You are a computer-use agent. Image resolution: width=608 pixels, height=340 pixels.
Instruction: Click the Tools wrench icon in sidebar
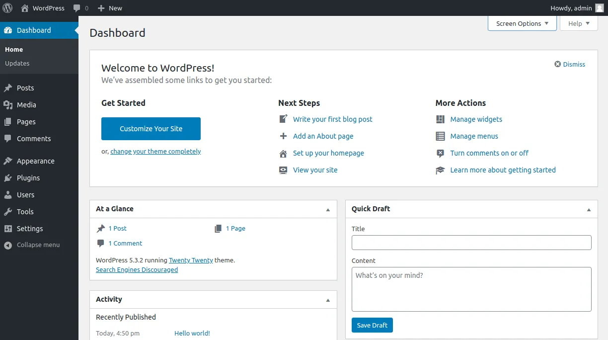point(8,212)
